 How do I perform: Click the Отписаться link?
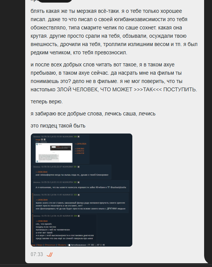pyautogui.click(x=50, y=245)
